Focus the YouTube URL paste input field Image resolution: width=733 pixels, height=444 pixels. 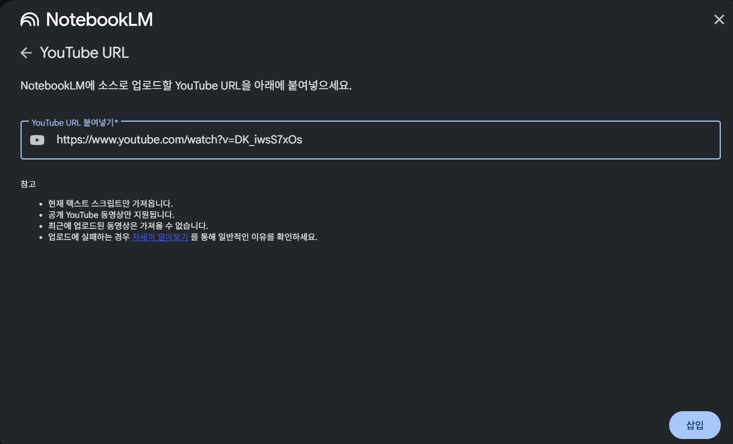(370, 140)
